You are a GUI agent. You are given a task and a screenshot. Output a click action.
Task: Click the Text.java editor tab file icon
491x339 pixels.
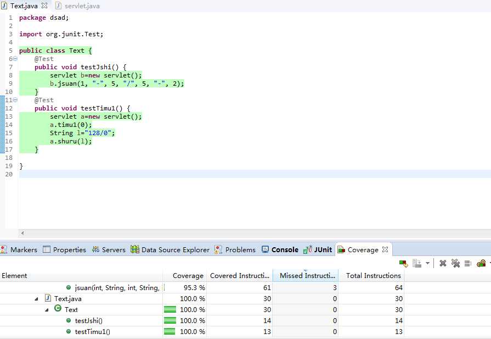[4, 5]
